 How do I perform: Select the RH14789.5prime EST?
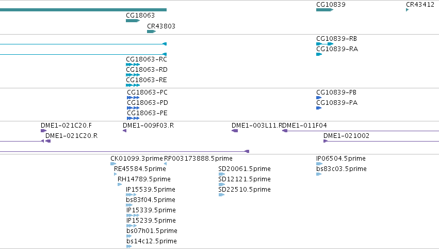pos(120,184)
